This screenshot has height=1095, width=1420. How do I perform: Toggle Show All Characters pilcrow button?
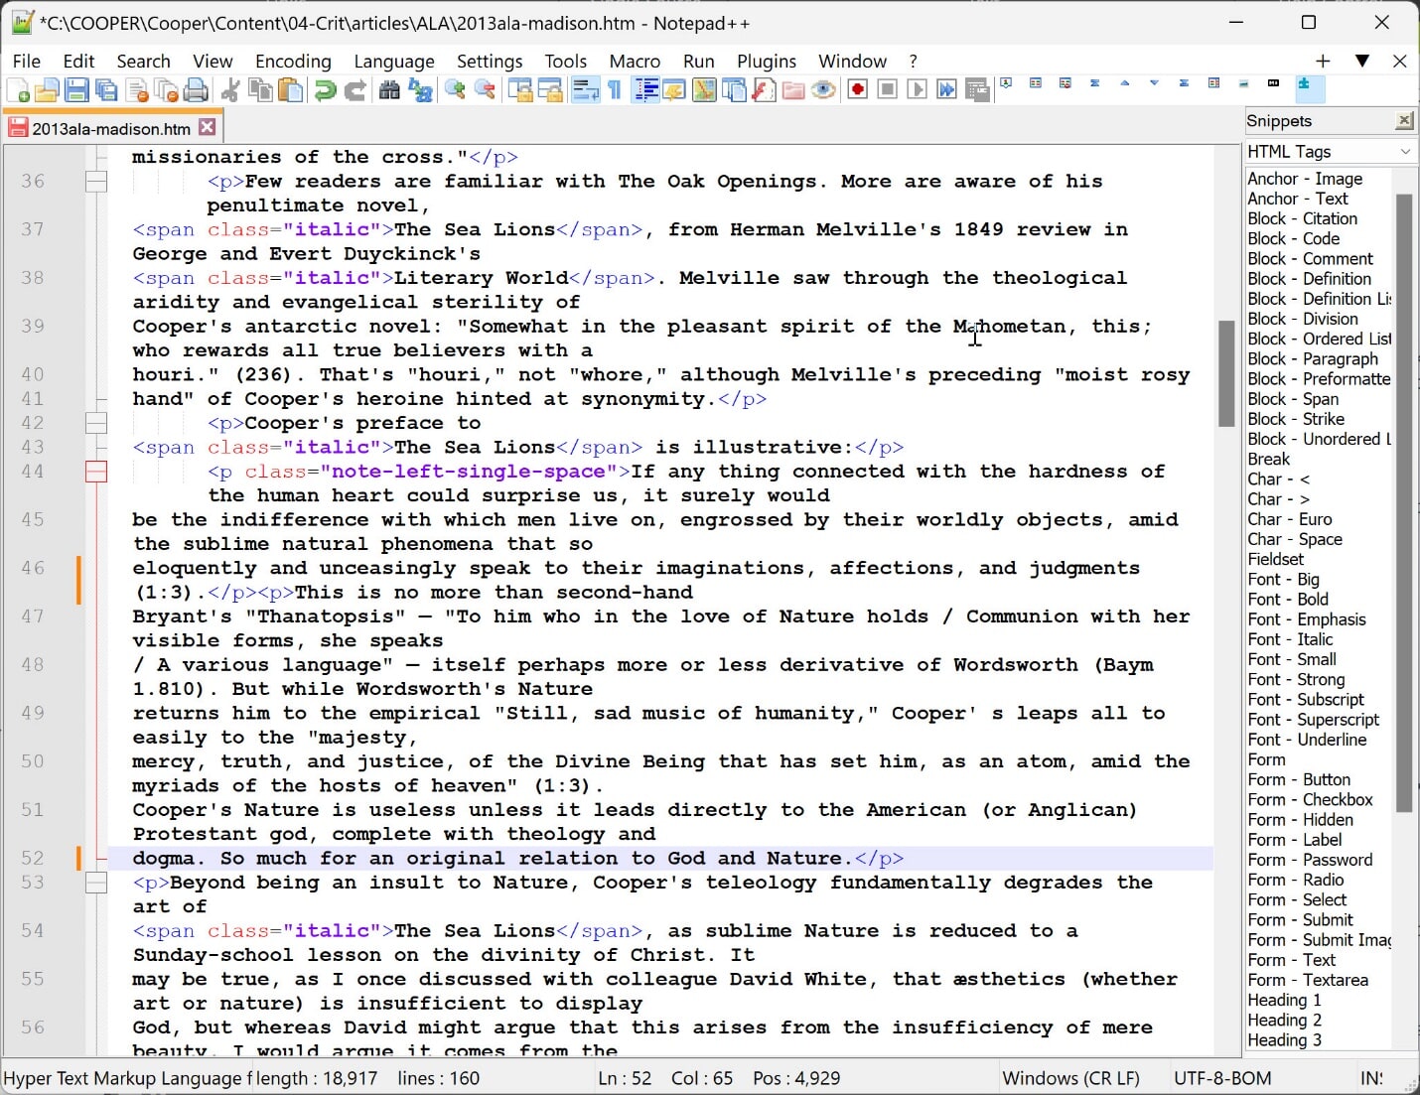click(615, 90)
